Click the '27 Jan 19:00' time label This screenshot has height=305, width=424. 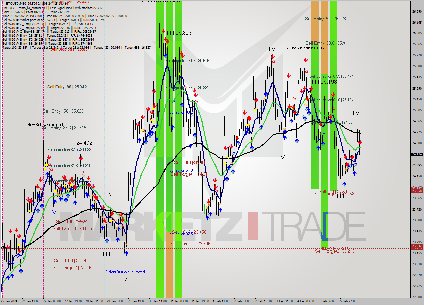tap(73, 301)
